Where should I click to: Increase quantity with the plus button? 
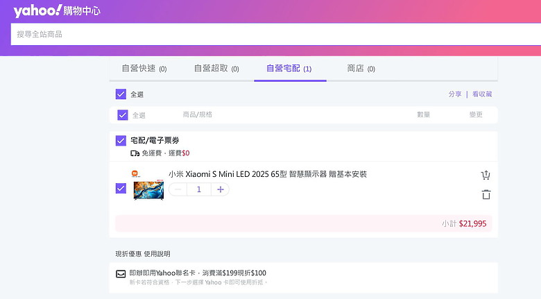(x=221, y=189)
